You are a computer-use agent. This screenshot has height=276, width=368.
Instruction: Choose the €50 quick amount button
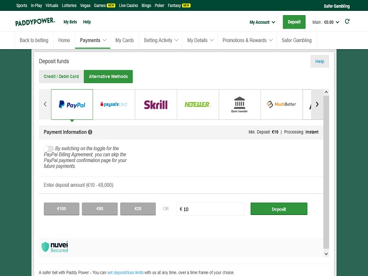pyautogui.click(x=100, y=209)
